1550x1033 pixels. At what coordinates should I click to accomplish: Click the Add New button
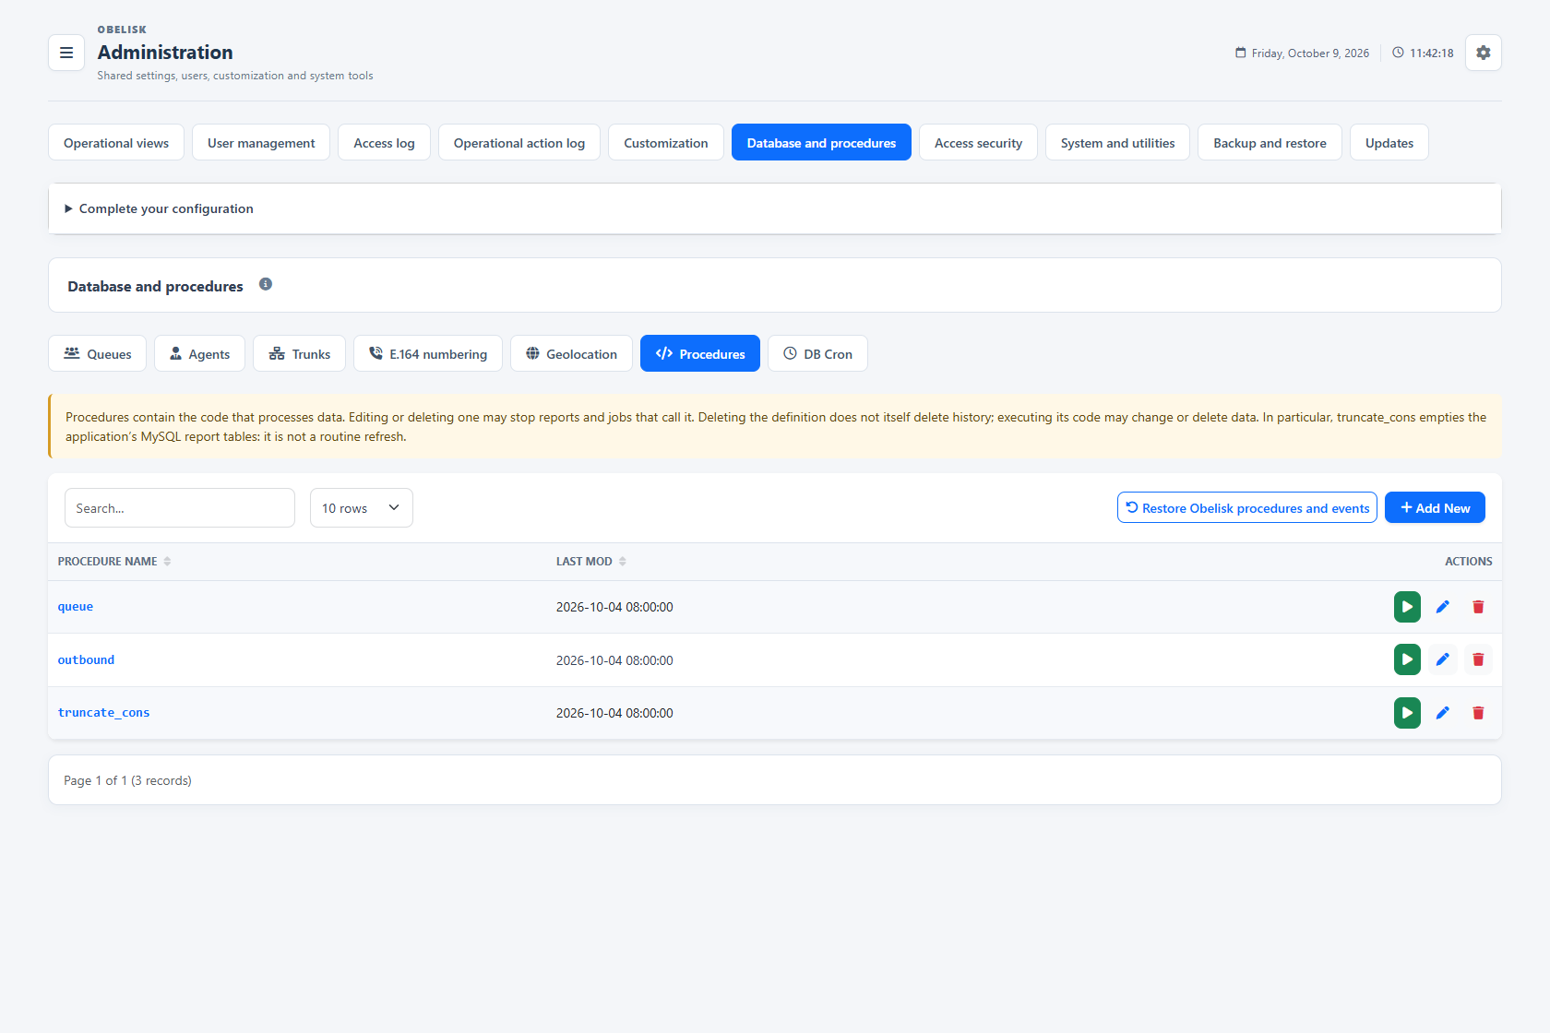(x=1435, y=507)
